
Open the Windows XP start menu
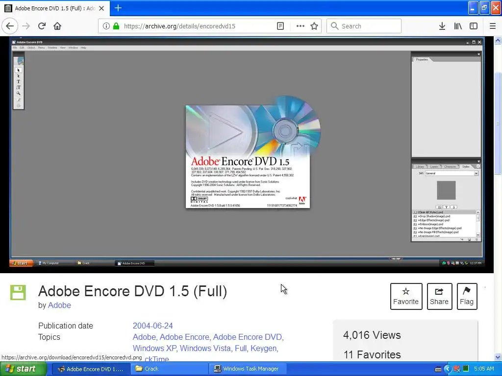24,369
